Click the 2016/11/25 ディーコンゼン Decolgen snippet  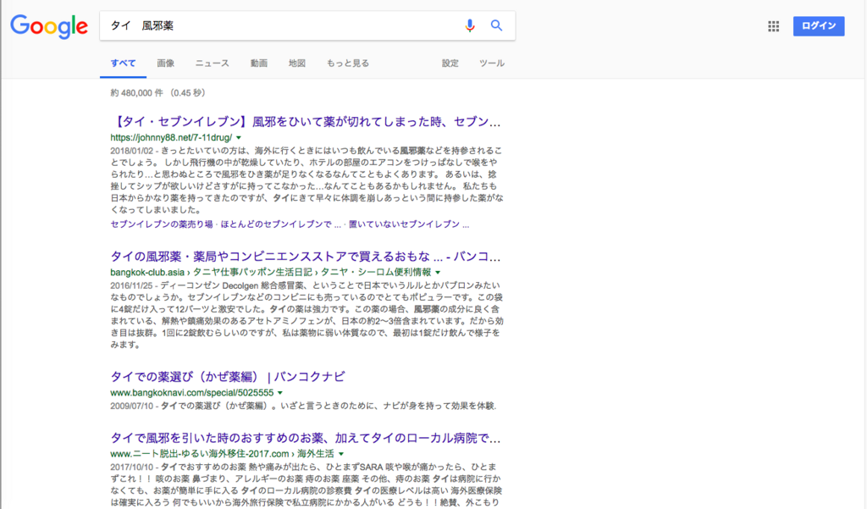306,315
